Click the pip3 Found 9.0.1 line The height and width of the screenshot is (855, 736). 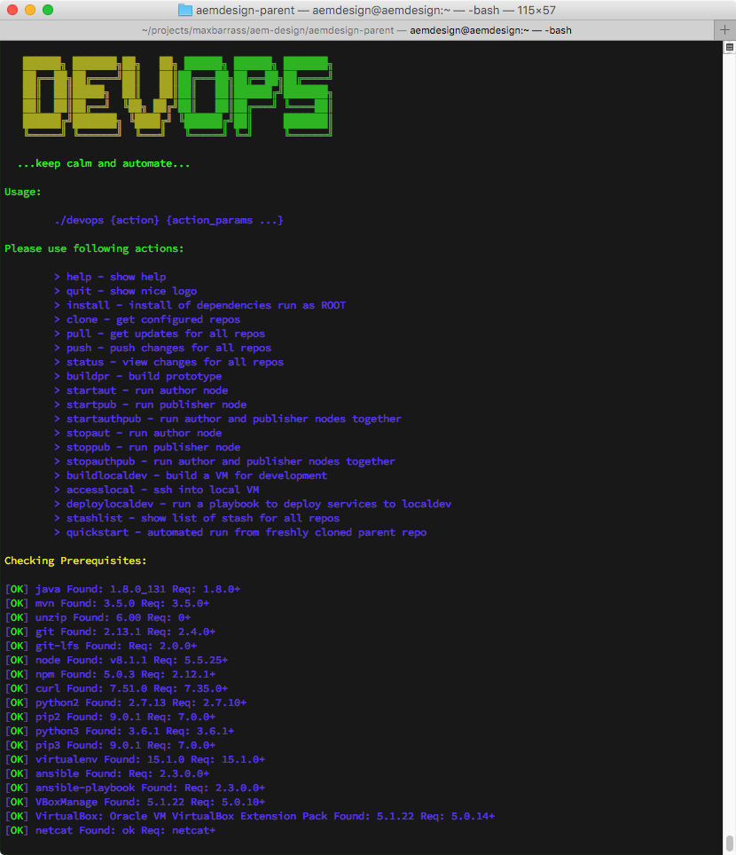pyautogui.click(x=110, y=745)
